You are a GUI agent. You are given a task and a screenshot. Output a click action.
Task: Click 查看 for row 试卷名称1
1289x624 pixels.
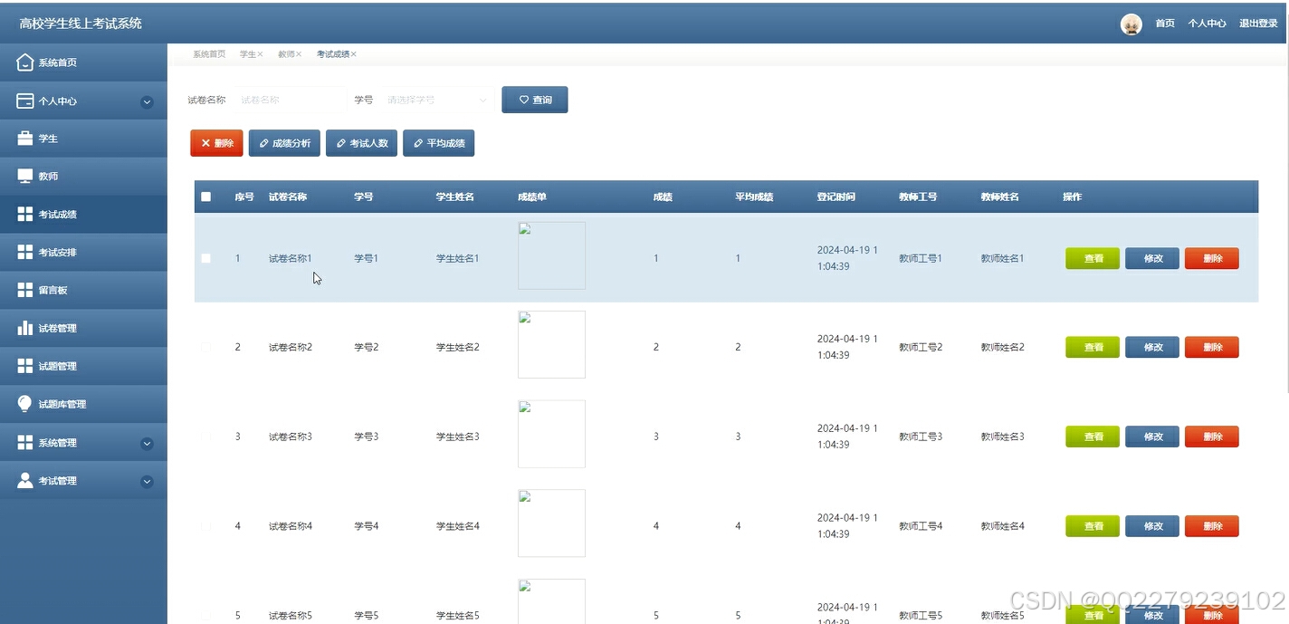click(x=1093, y=258)
